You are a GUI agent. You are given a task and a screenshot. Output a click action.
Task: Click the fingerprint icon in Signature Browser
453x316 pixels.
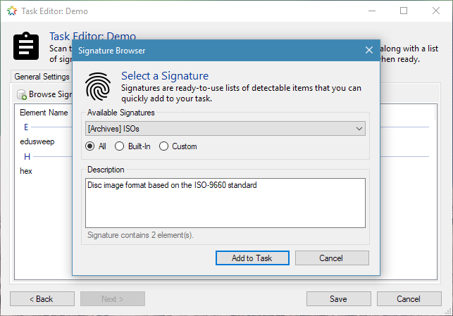[98, 87]
